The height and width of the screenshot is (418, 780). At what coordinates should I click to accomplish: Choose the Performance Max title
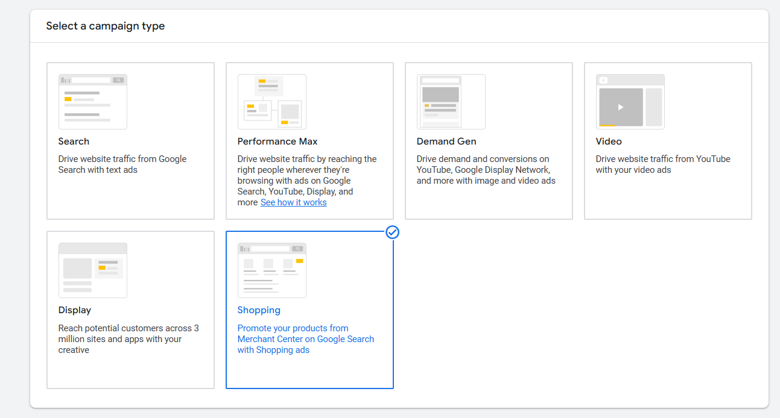click(x=277, y=142)
